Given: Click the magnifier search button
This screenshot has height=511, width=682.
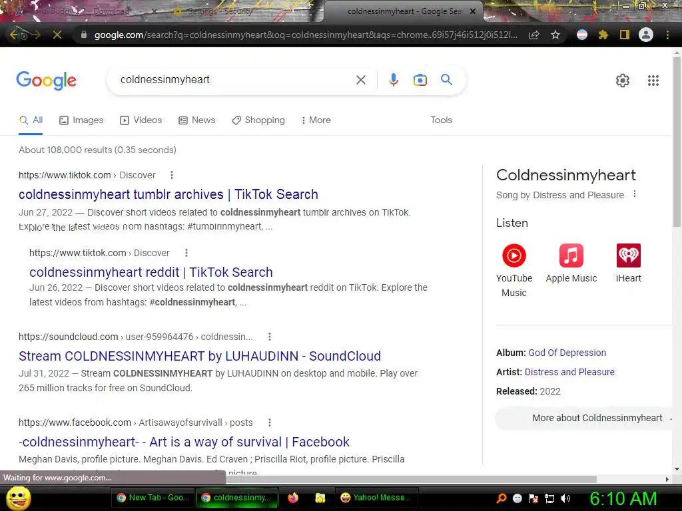Looking at the screenshot, I should [x=446, y=80].
